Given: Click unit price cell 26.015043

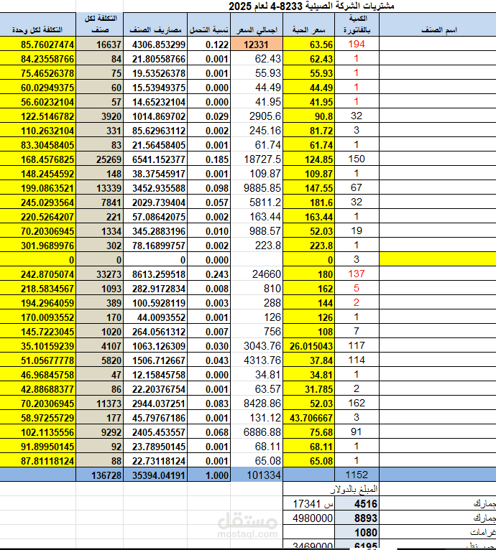Looking at the screenshot, I should 309,346.
